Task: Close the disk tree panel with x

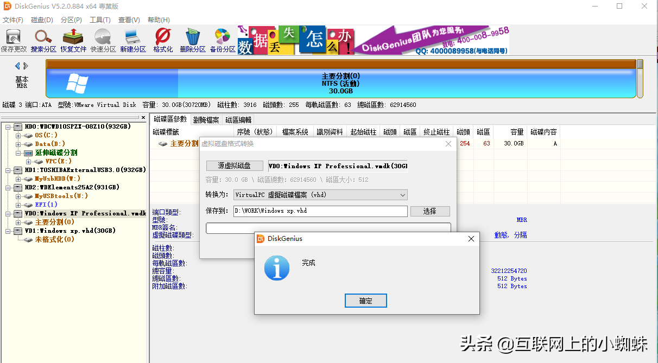Action: (x=143, y=118)
